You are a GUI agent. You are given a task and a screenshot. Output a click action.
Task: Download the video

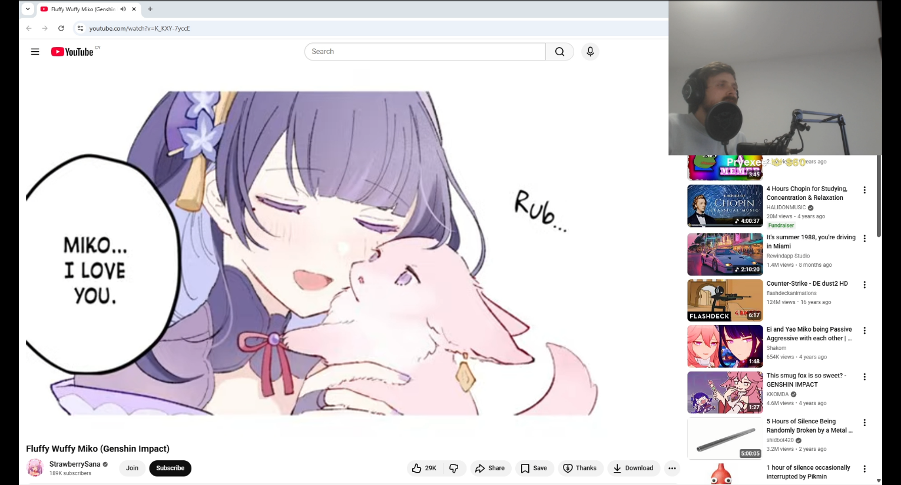pyautogui.click(x=634, y=469)
